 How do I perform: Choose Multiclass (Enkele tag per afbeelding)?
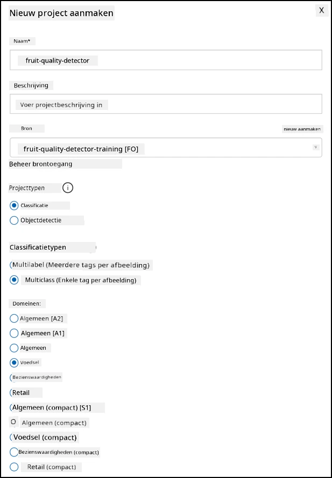tap(14, 280)
